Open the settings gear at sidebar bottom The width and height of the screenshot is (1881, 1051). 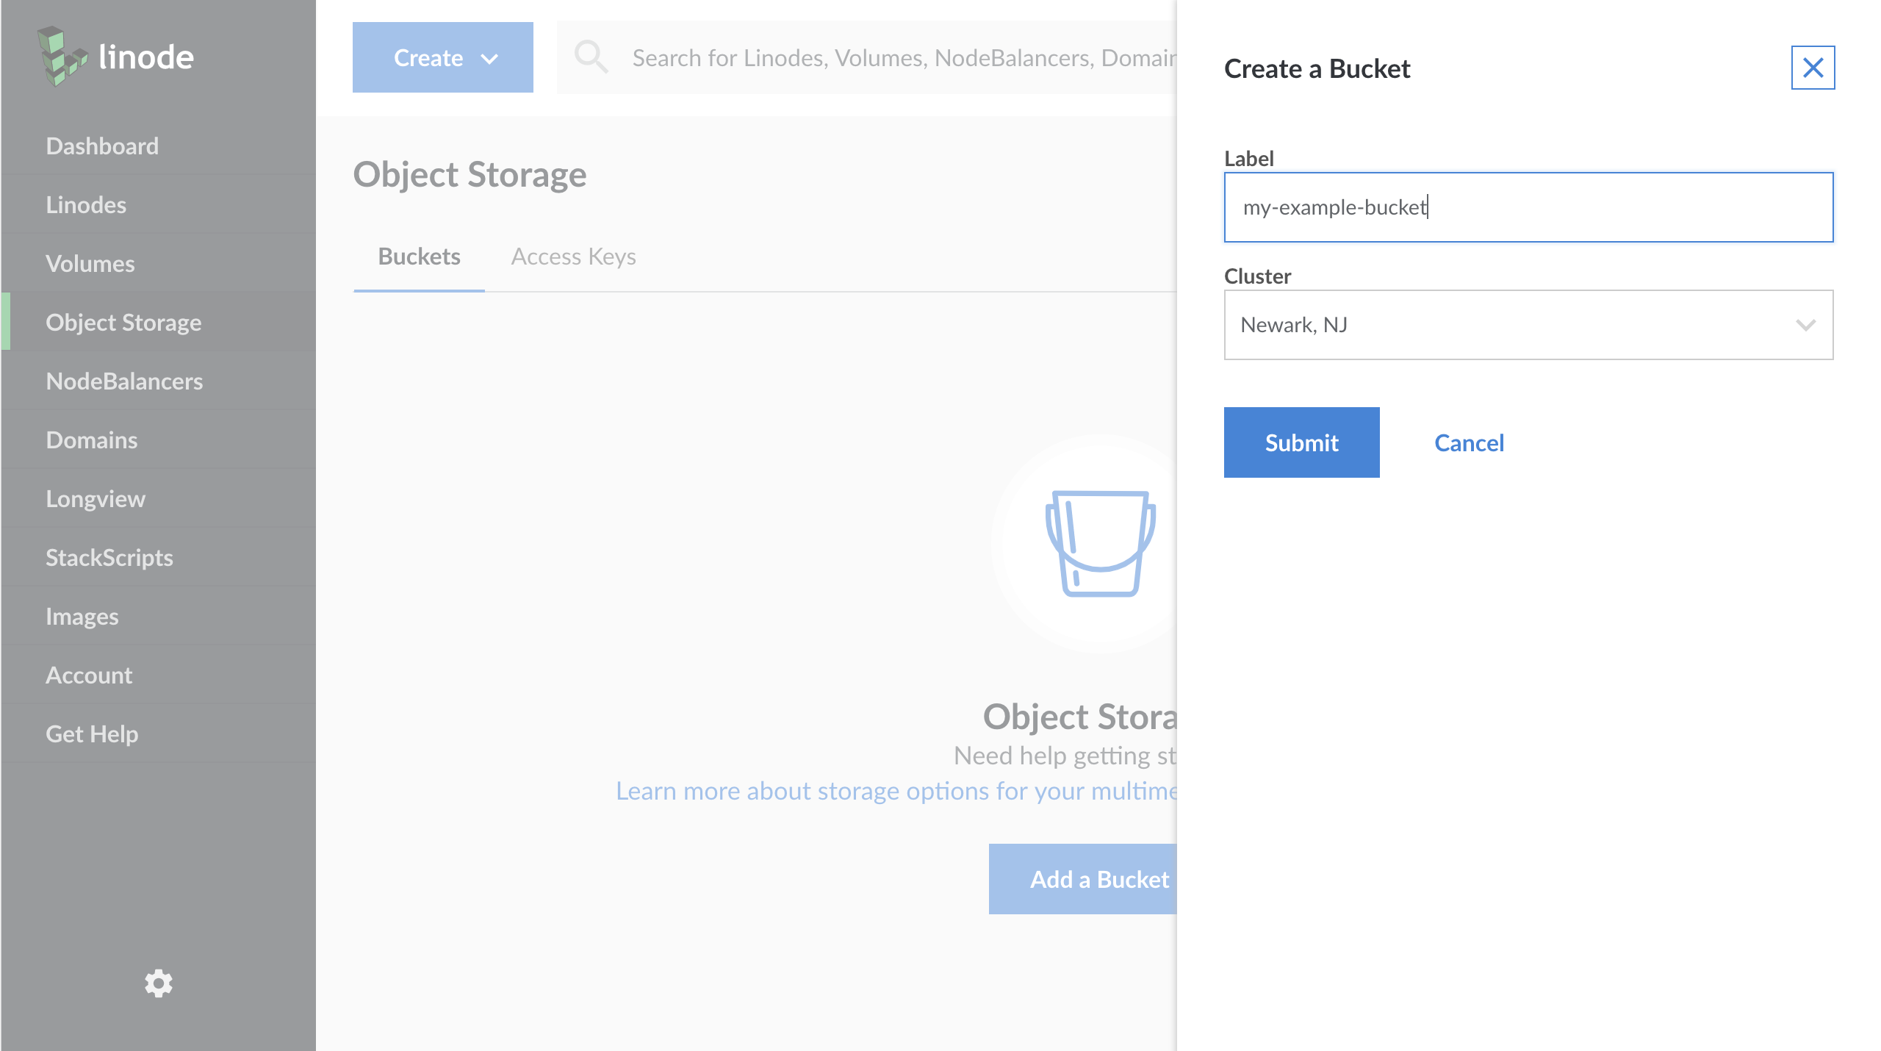click(x=158, y=984)
